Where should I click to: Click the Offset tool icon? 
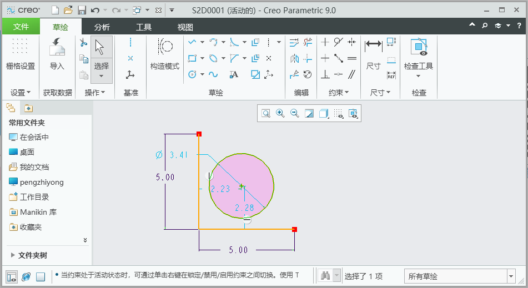[x=255, y=42]
